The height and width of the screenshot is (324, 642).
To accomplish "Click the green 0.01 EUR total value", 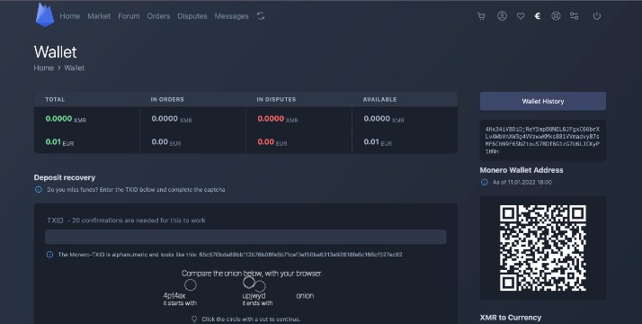I will [59, 142].
